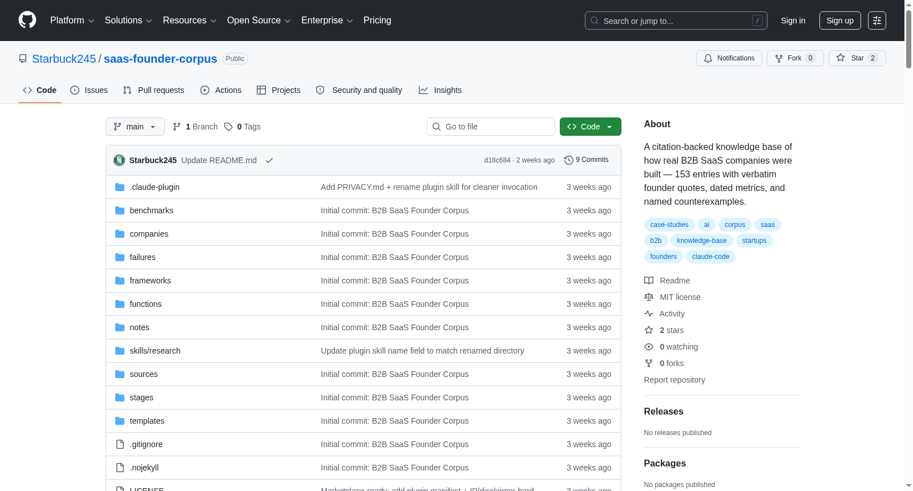Click the Report repository link
The width and height of the screenshot is (913, 491).
click(x=674, y=380)
